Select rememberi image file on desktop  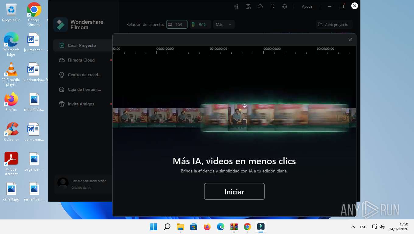pos(34,192)
